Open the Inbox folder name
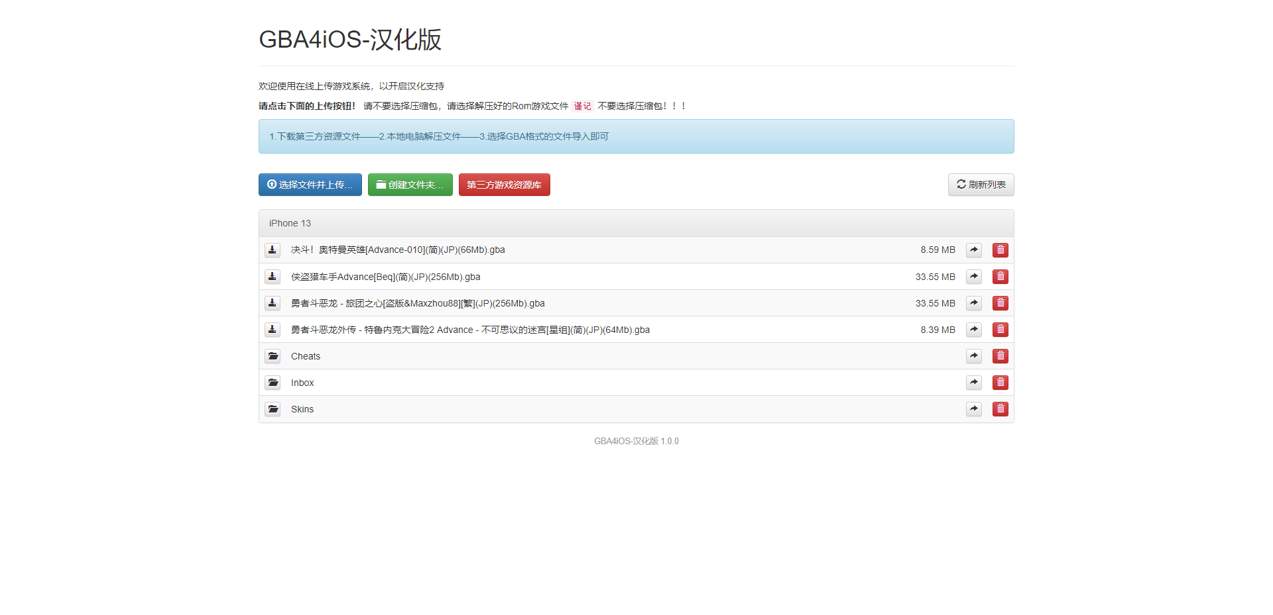 pos(302,383)
